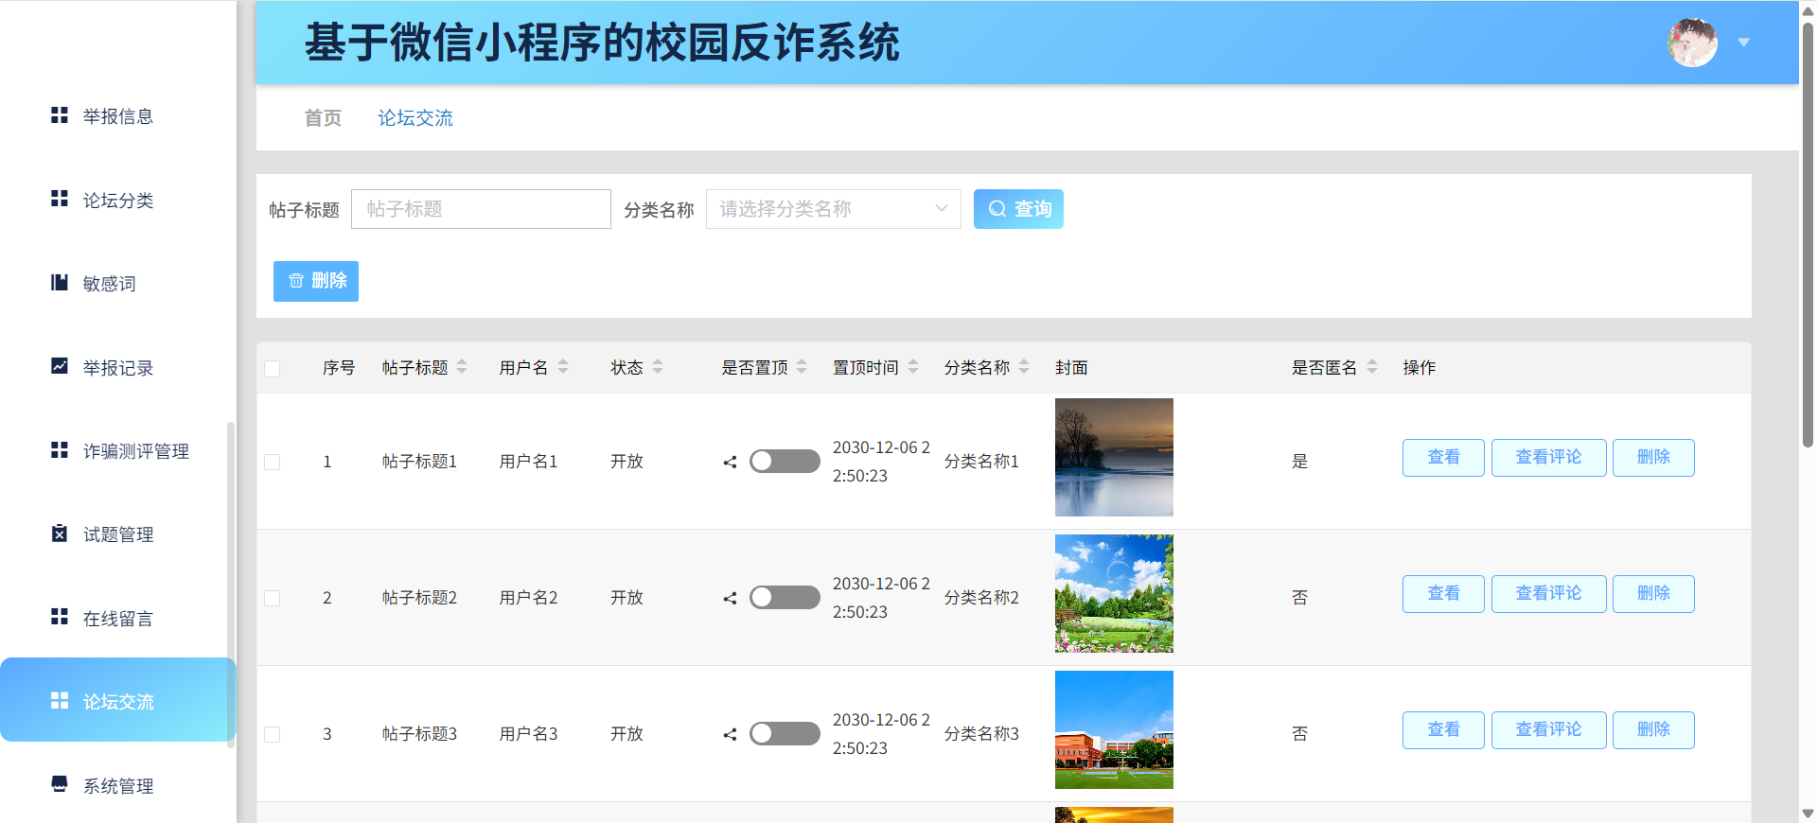The image size is (1817, 823).
Task: Open 举报记录 menu in sidebar
Action: (118, 367)
